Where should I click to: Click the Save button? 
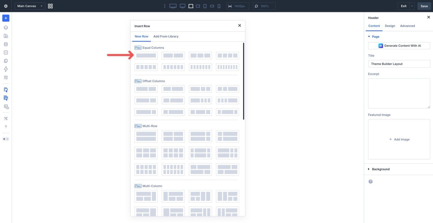click(424, 6)
